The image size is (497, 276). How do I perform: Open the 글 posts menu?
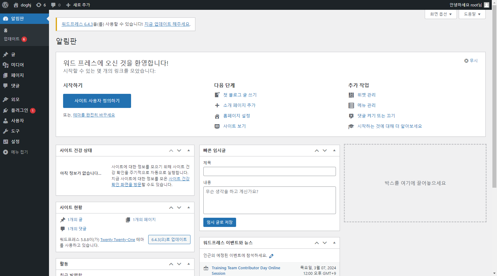[x=24, y=55]
